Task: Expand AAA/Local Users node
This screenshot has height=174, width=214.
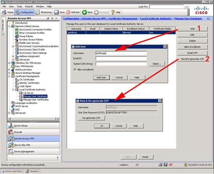Action: (x=9, y=70)
